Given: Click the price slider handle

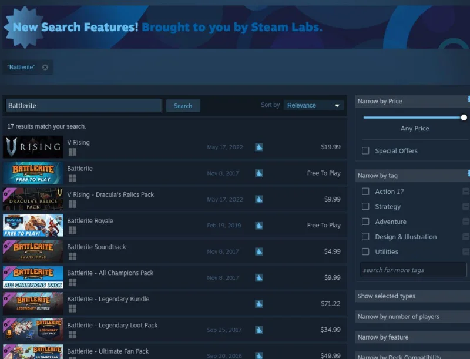Looking at the screenshot, I should point(464,118).
